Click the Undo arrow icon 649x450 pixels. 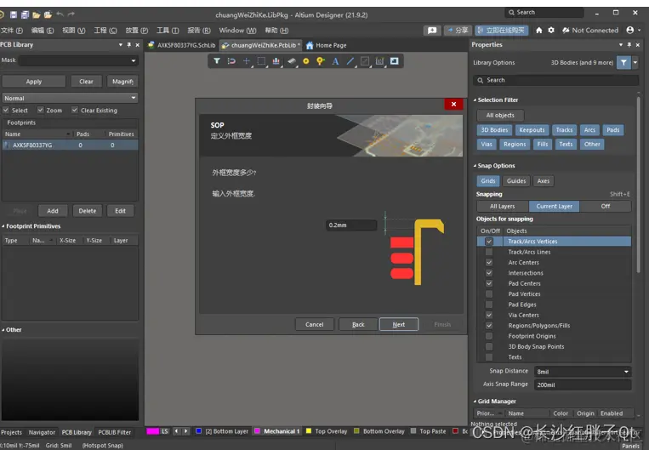coord(60,14)
